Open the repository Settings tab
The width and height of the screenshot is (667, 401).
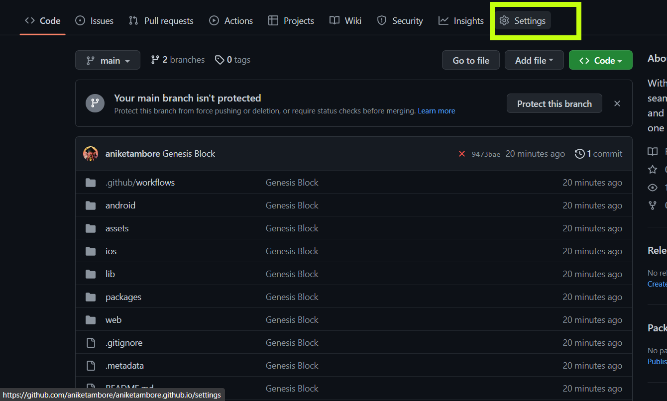[523, 21]
